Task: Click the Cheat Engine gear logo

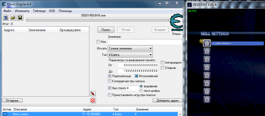Action: pyautogui.click(x=176, y=23)
